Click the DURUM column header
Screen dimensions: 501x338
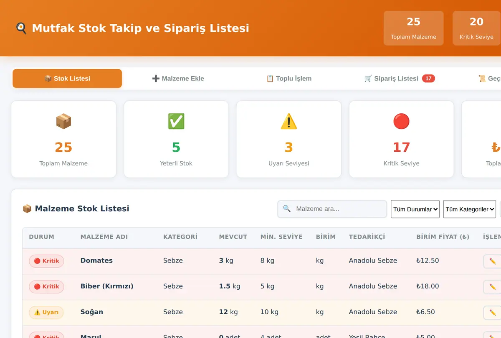pyautogui.click(x=42, y=237)
